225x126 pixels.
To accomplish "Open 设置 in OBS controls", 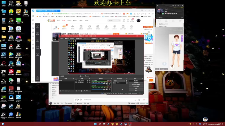I will 136,88.
